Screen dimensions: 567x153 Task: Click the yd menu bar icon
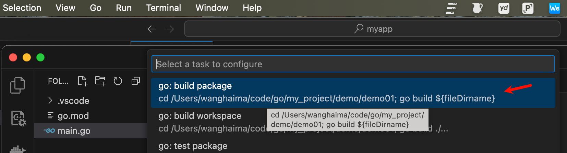pyautogui.click(x=504, y=8)
